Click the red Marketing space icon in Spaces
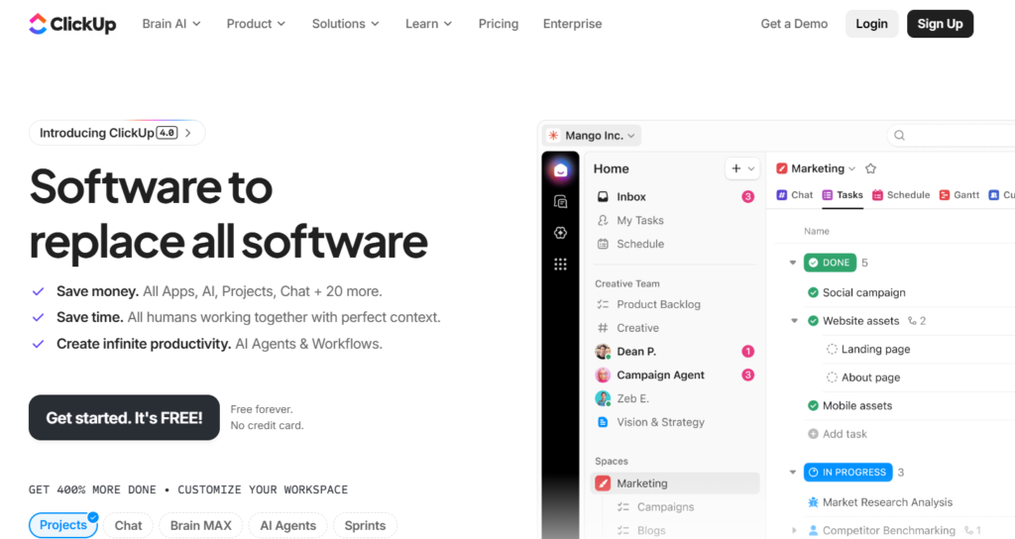The image size is (1015, 539). pyautogui.click(x=603, y=484)
